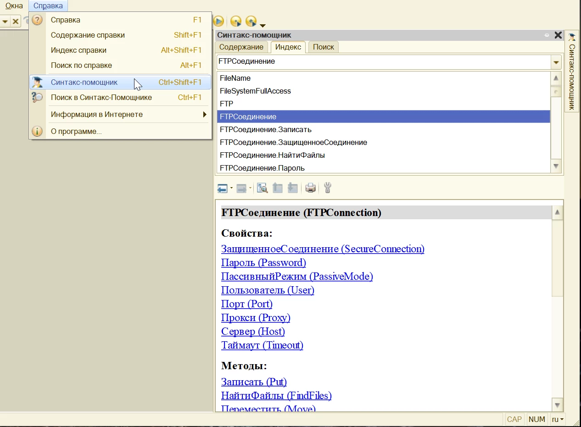Open the ПассивныйРежим (PassiveMode) link

pos(297,277)
